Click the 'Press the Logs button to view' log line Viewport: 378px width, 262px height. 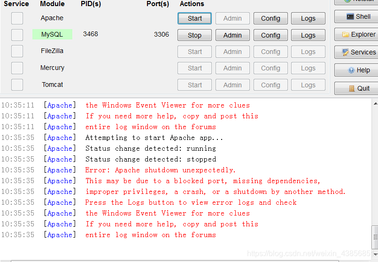(x=191, y=202)
